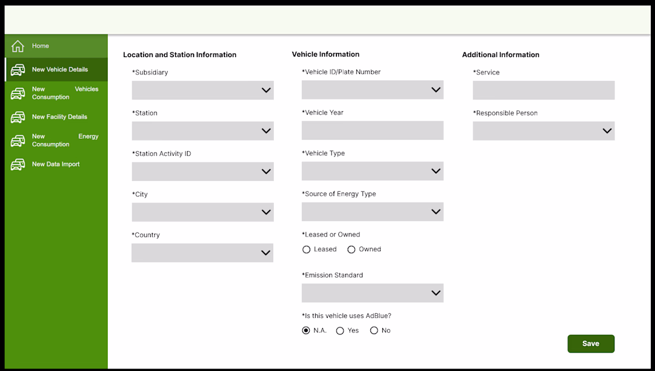Choose Yes for AdBlue usage
The height and width of the screenshot is (371, 655).
point(340,331)
